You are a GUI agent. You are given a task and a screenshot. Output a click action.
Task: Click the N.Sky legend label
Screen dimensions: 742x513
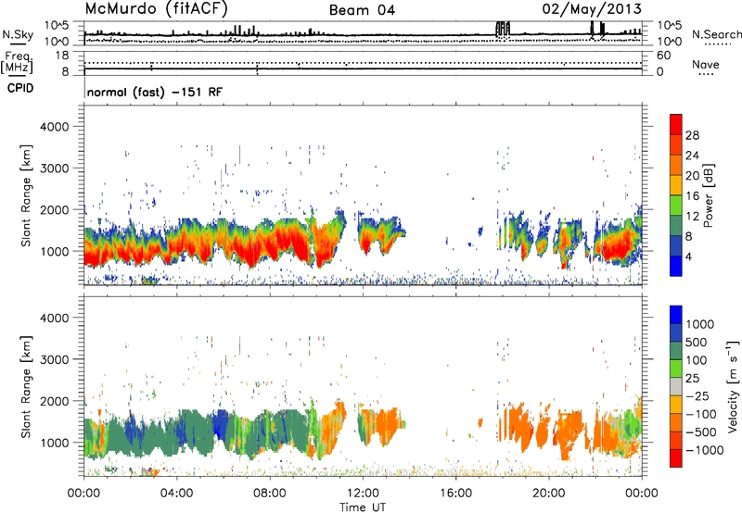point(18,34)
